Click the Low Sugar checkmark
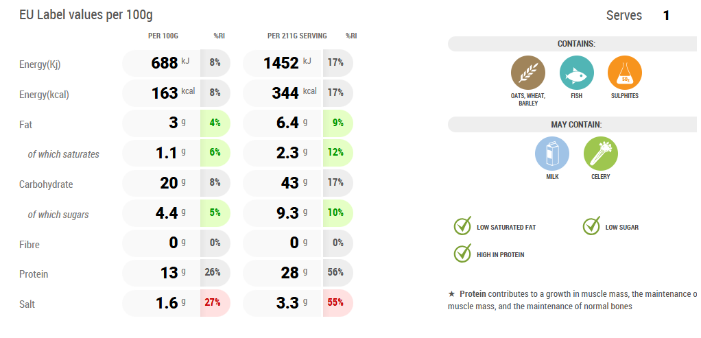Viewport: 701px width, 338px height. [x=591, y=226]
